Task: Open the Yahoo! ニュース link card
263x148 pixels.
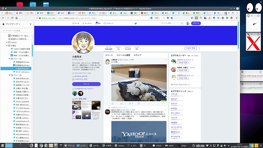Action: point(139,132)
